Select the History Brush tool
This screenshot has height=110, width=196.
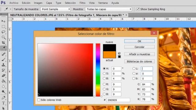[x=3, y=70]
